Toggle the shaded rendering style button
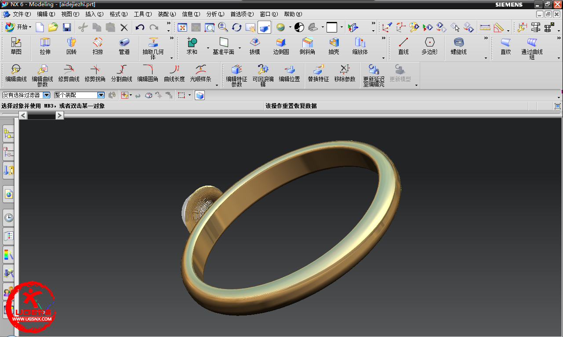The height and width of the screenshot is (337, 563). [264, 28]
